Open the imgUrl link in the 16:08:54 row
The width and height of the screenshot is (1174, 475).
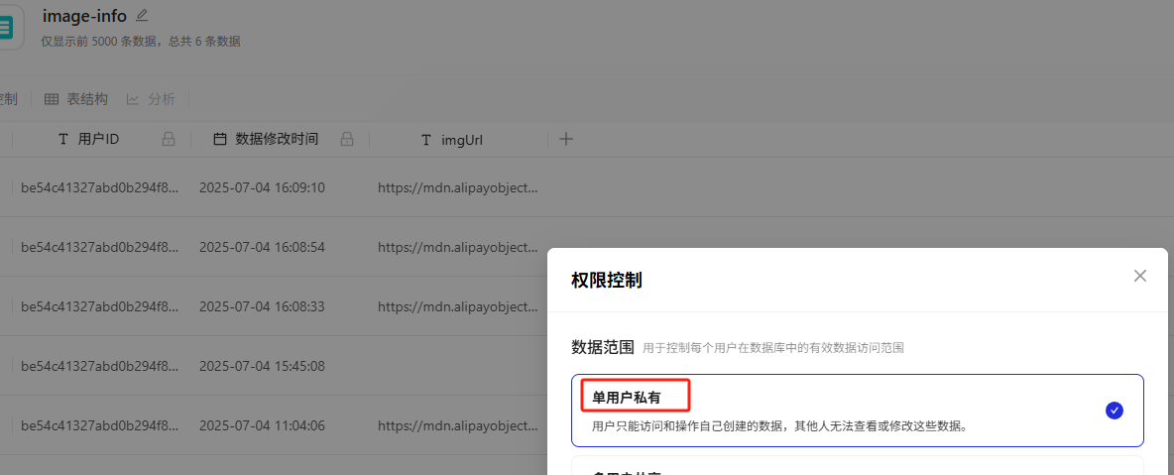click(457, 247)
